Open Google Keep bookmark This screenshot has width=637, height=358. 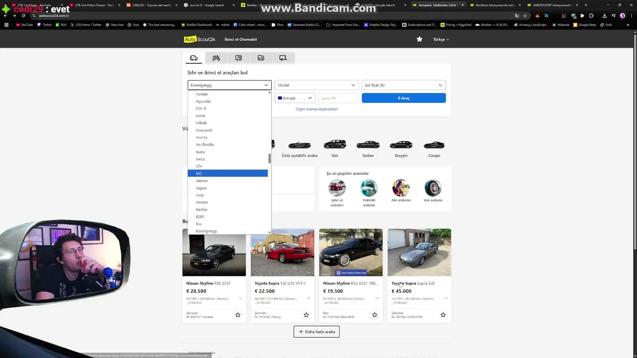coord(584,24)
